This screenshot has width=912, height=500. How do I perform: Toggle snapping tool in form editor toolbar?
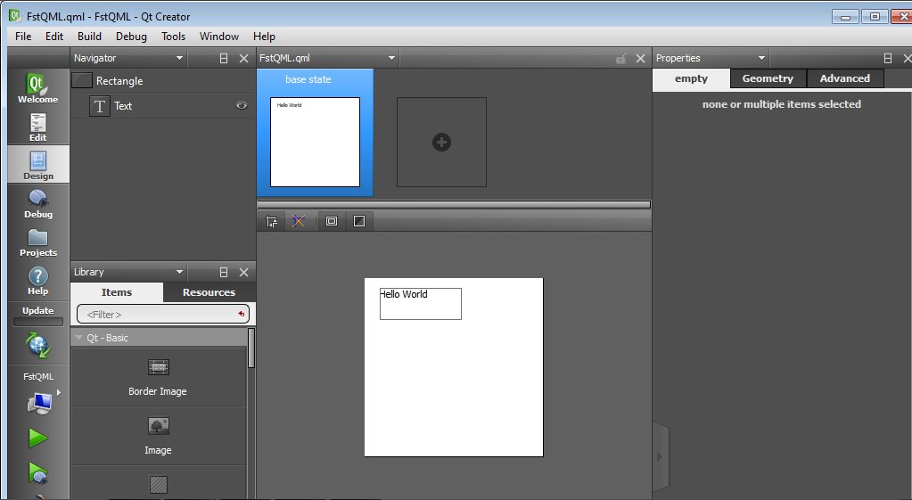coord(272,222)
